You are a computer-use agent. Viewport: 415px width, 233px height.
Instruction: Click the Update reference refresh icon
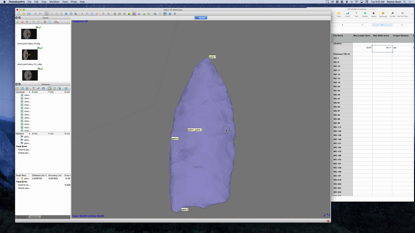(x=43, y=88)
